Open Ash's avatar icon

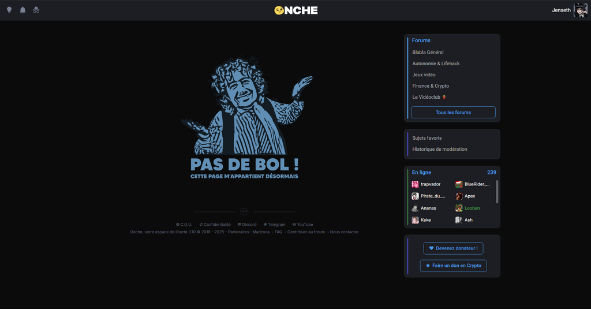[459, 220]
